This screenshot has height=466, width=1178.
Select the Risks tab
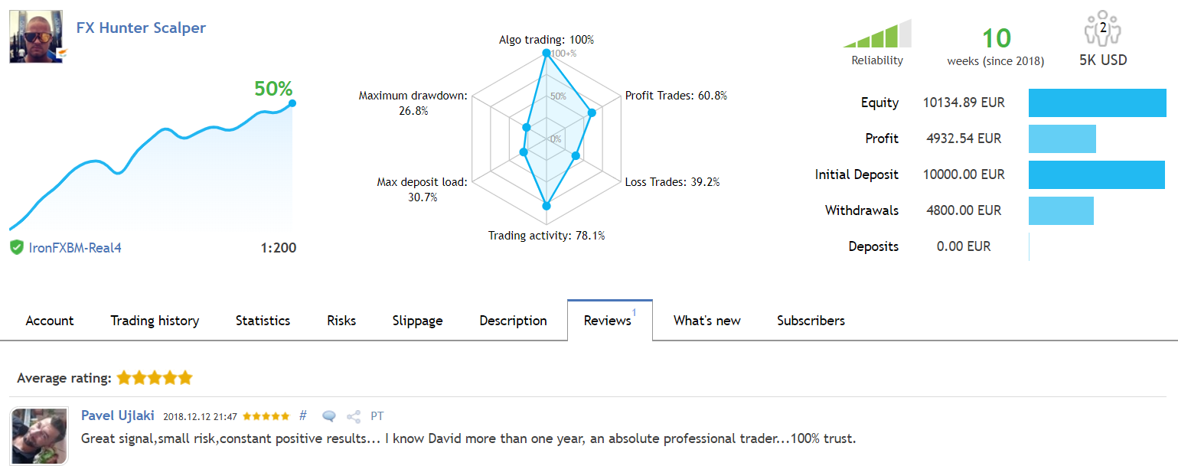tap(341, 321)
